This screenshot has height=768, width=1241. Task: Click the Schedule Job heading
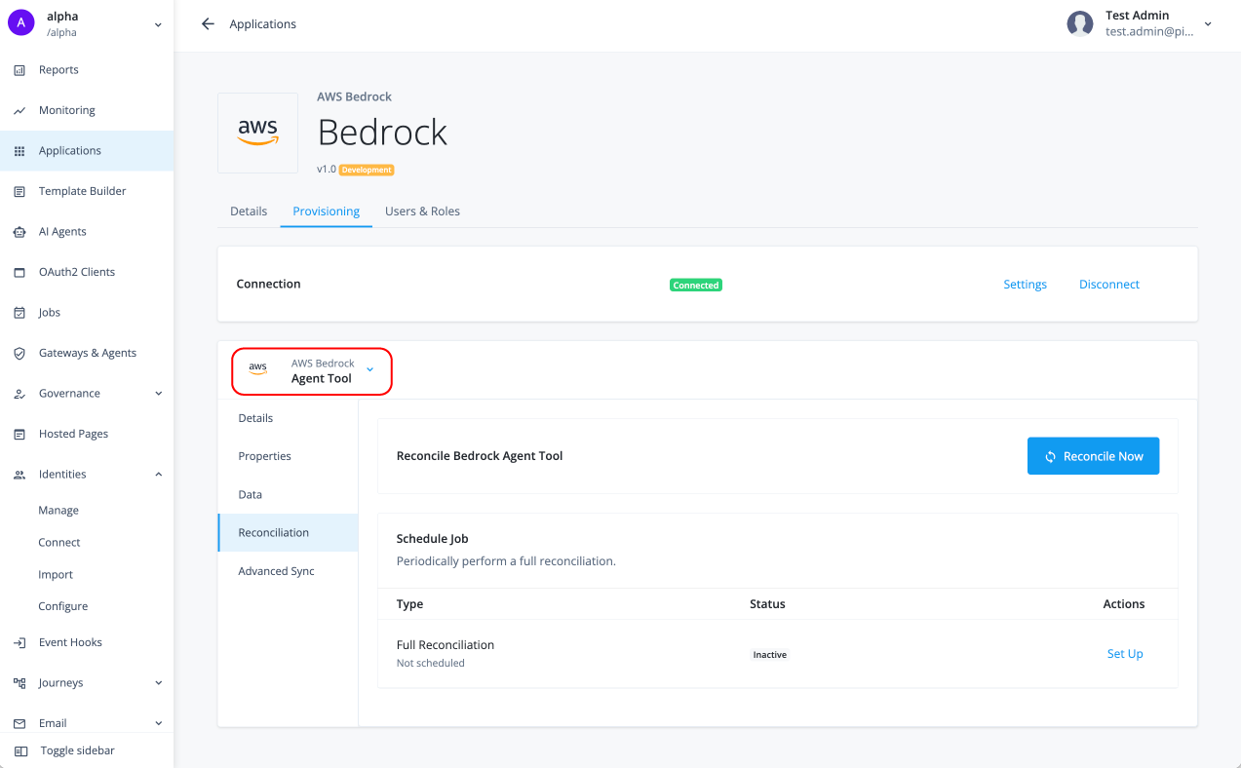[x=433, y=539]
